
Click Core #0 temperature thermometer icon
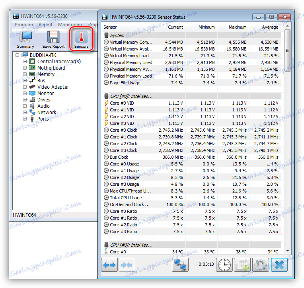[106, 251]
